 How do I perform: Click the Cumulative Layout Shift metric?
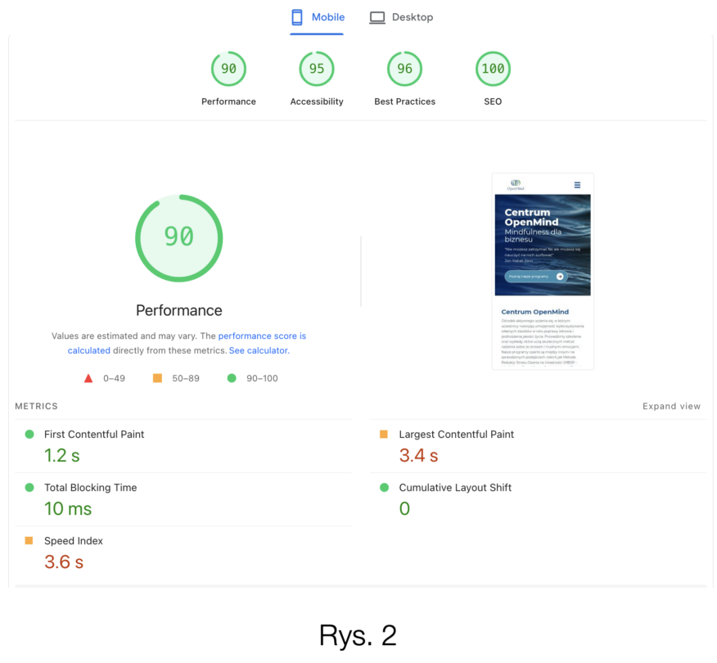pos(455,488)
